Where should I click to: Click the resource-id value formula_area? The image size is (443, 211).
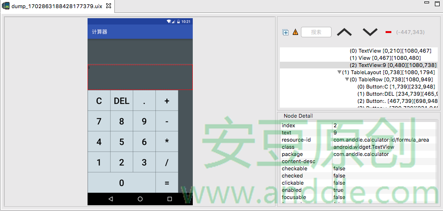pyautogui.click(x=381, y=140)
